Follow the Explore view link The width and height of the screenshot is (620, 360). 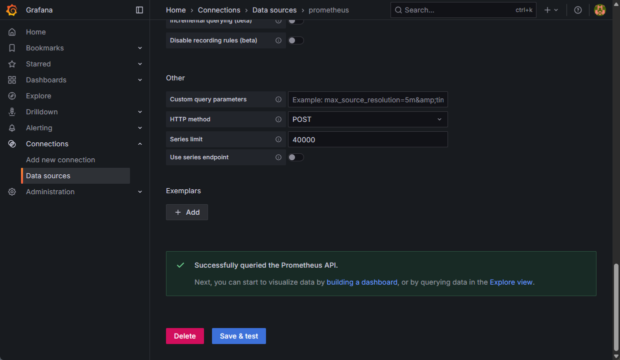coord(511,282)
